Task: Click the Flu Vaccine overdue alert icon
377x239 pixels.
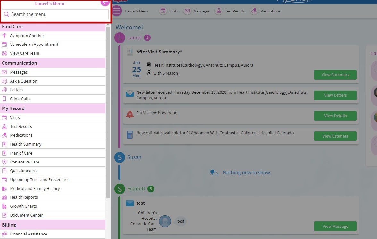Action: [x=130, y=114]
